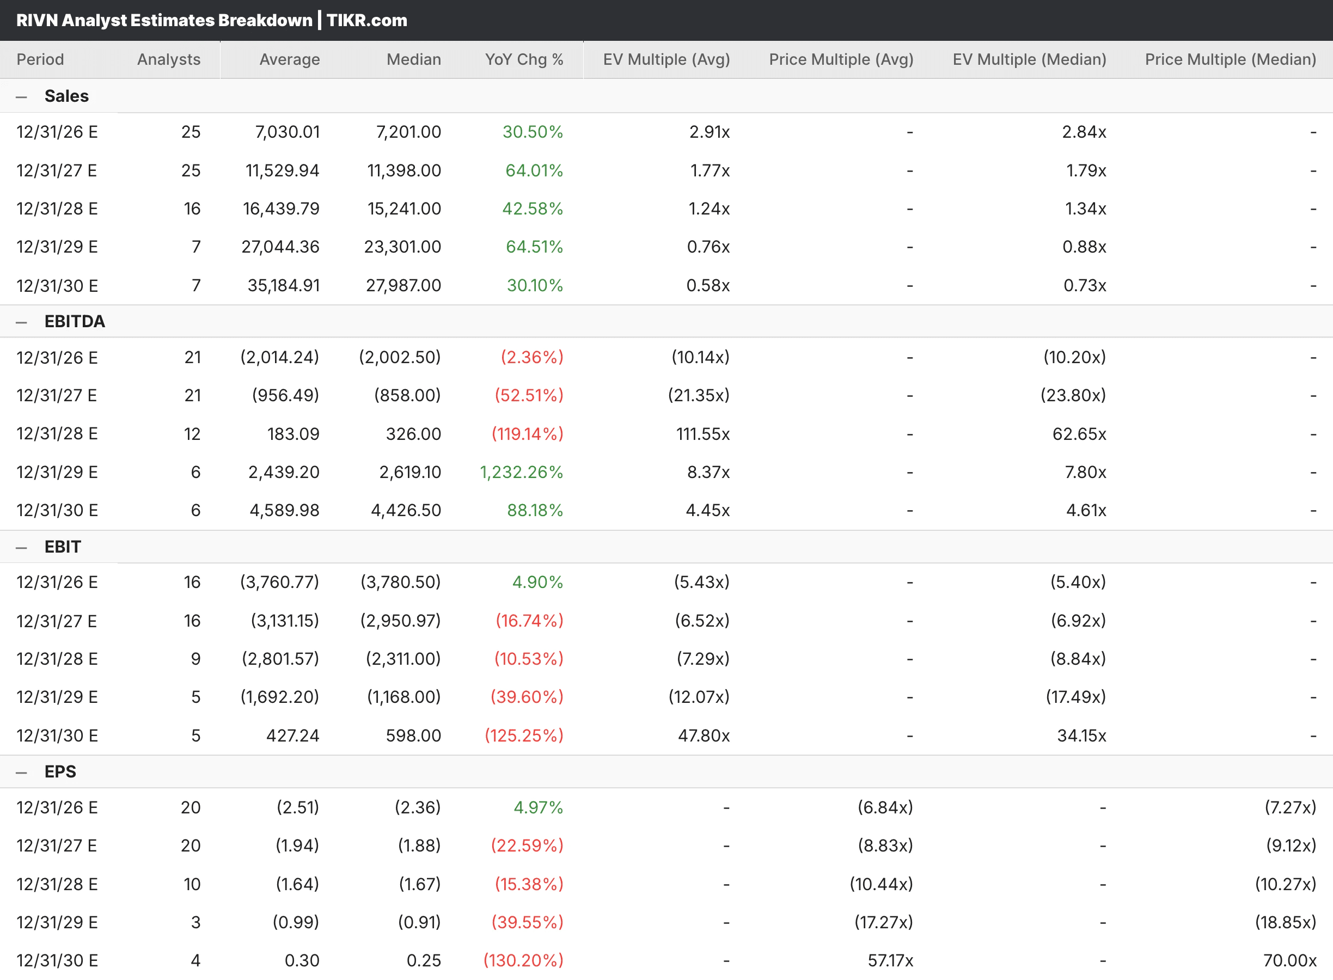This screenshot has width=1333, height=980.
Task: Click Sales average 35,184.91
Action: click(284, 286)
